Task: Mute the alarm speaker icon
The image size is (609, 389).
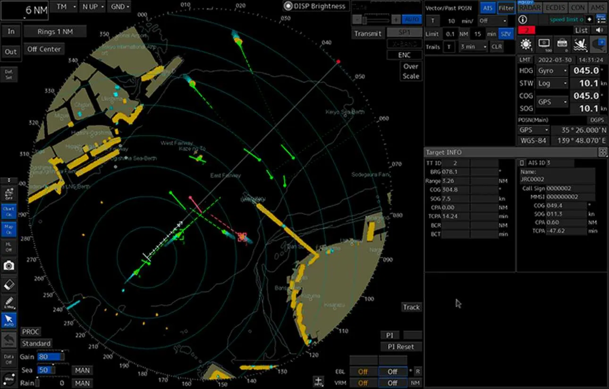Action: point(599,30)
